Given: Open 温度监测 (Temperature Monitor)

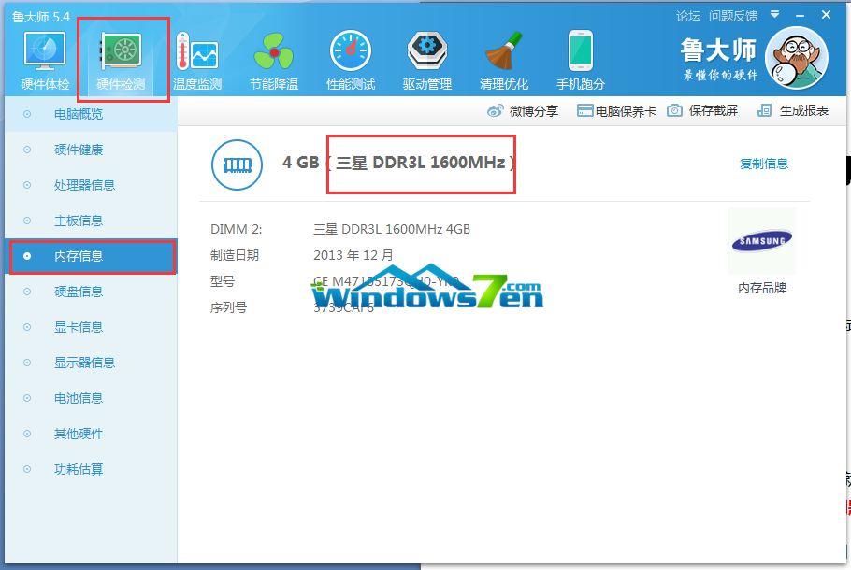Looking at the screenshot, I should [x=197, y=56].
